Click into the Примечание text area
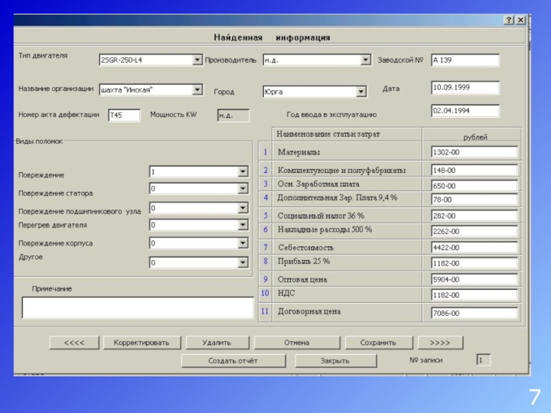Screen dimensions: 551x413 [138, 307]
